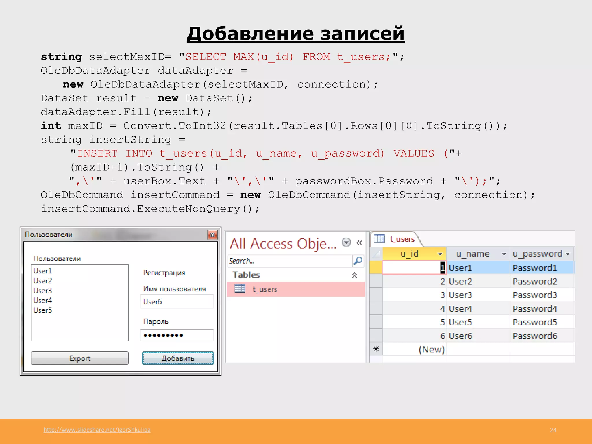Image resolution: width=592 pixels, height=444 pixels.
Task: Click the new record asterisk row selector
Action: pos(376,349)
